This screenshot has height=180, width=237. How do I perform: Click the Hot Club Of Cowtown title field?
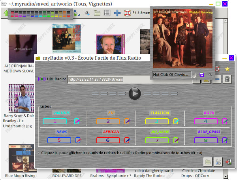[171, 74]
